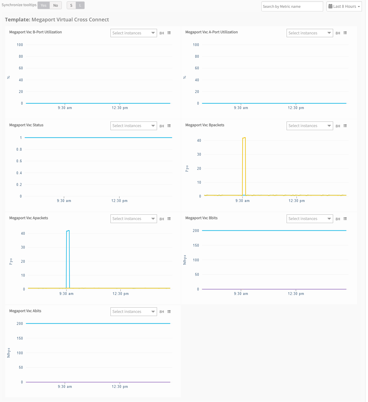
Task: Click Megaport Vxc Bbits chart title
Action: click(x=201, y=218)
